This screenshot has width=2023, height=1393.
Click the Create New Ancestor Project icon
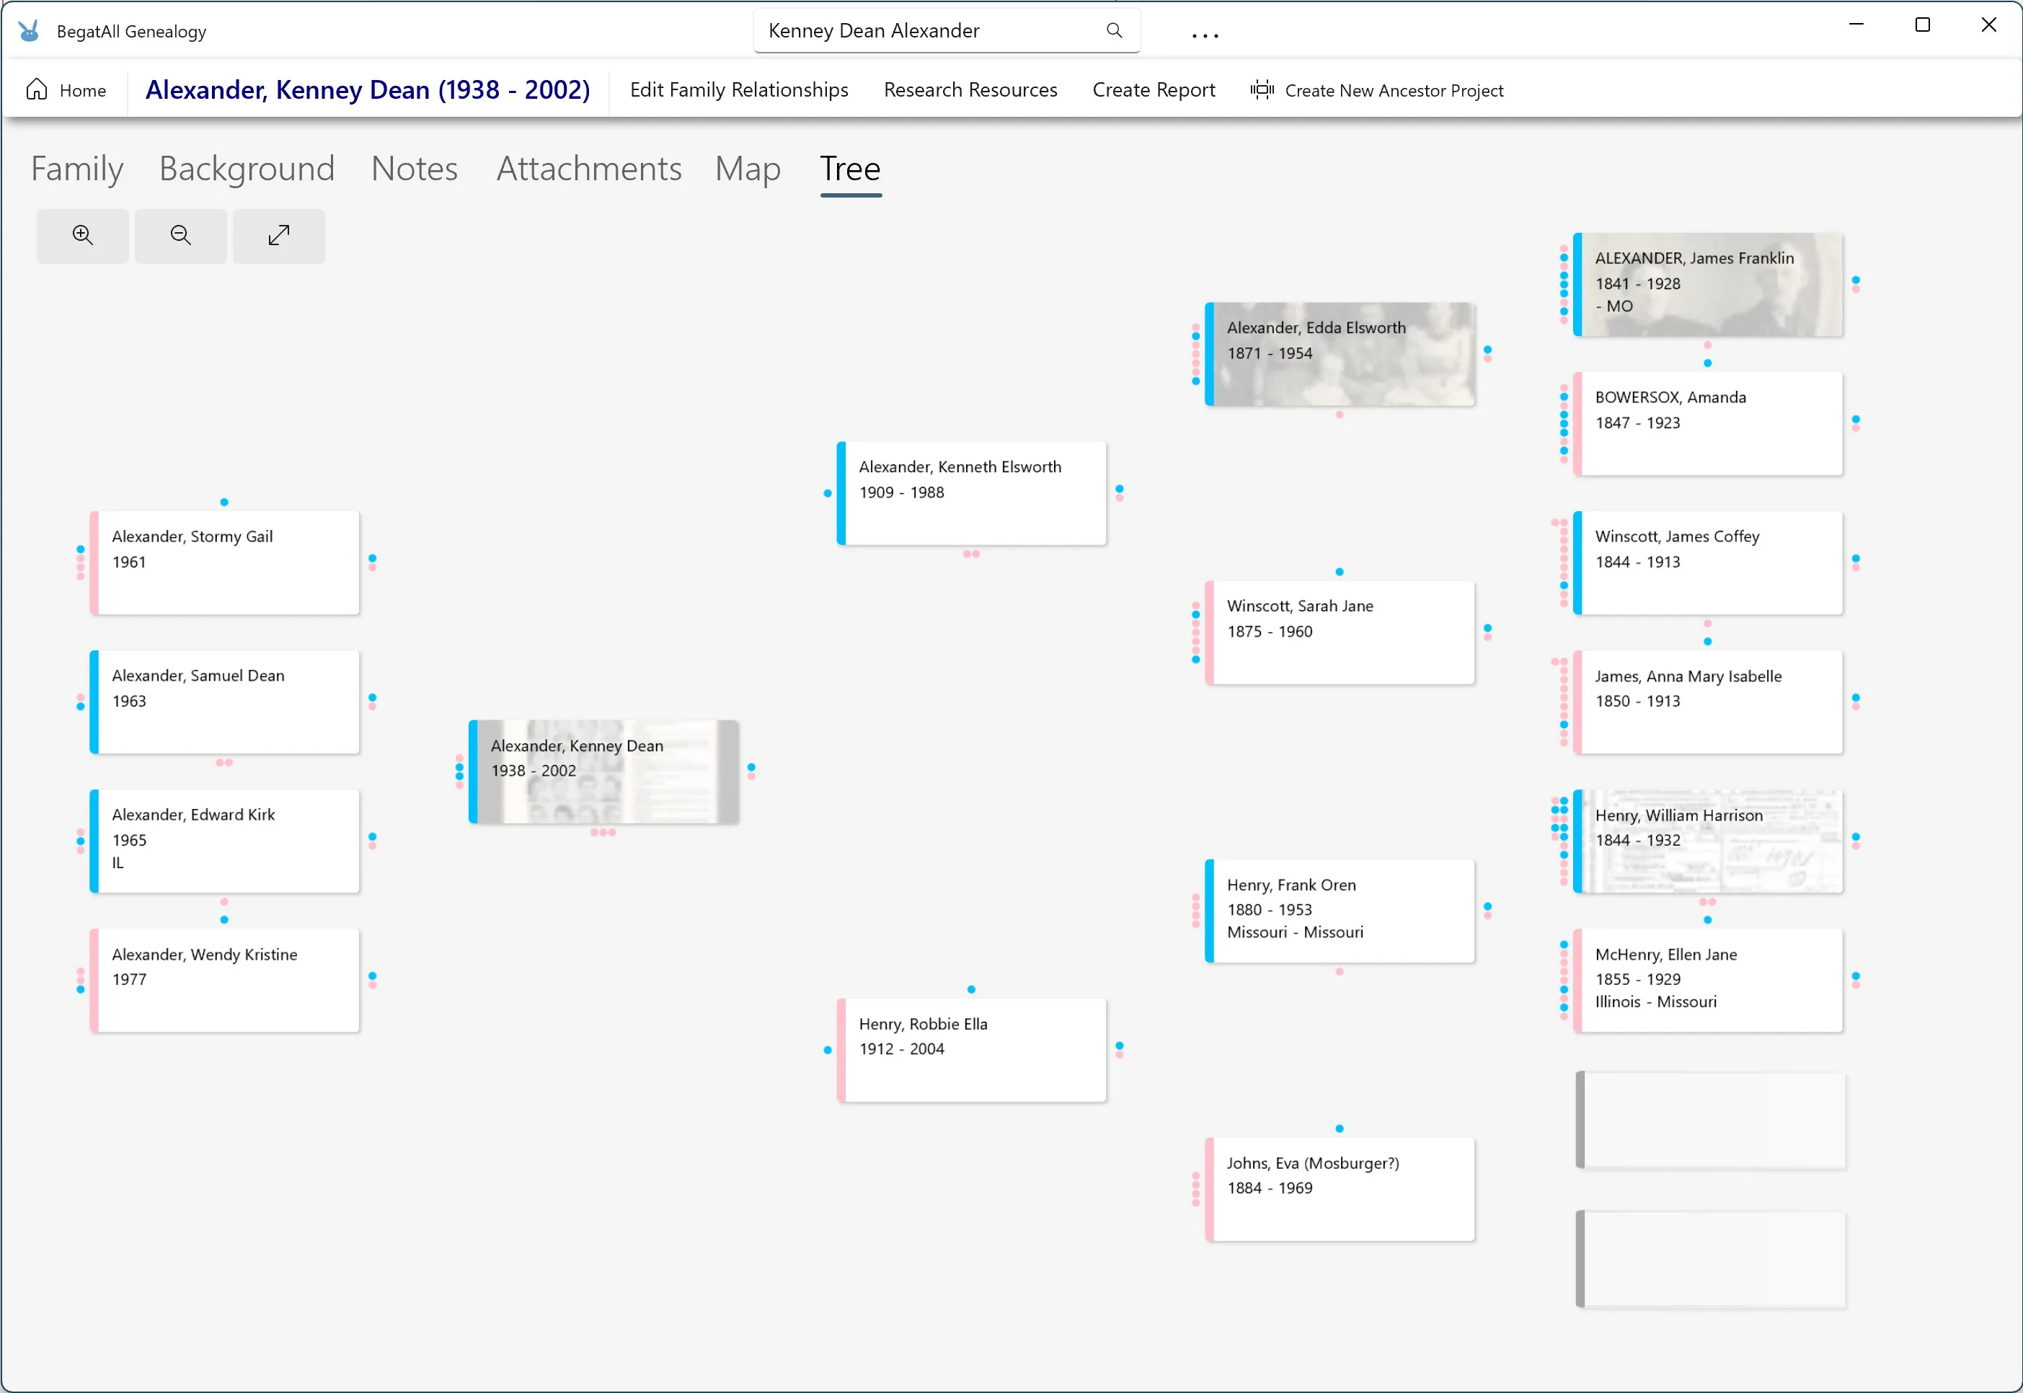click(1262, 90)
